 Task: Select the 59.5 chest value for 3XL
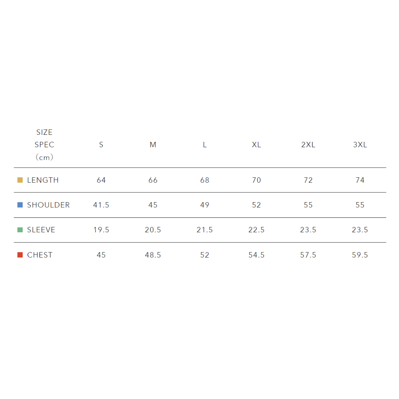point(360,255)
